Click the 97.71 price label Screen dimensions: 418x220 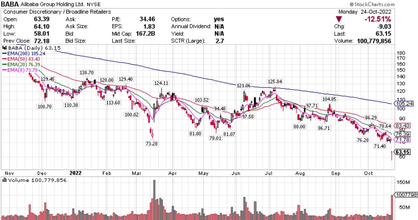tap(312, 106)
